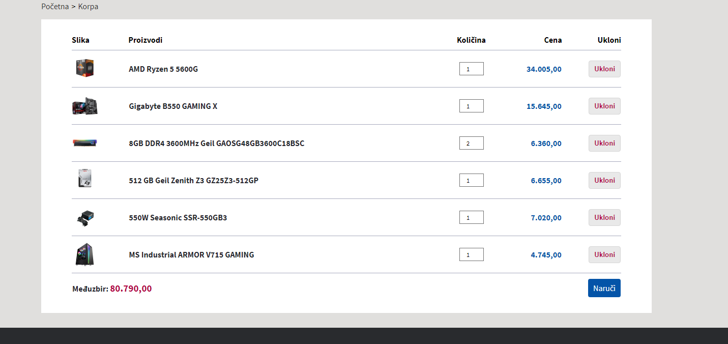This screenshot has width=728, height=344.
Task: Open the Gigabyte B550 motherboard thumbnail
Action: coord(85,106)
